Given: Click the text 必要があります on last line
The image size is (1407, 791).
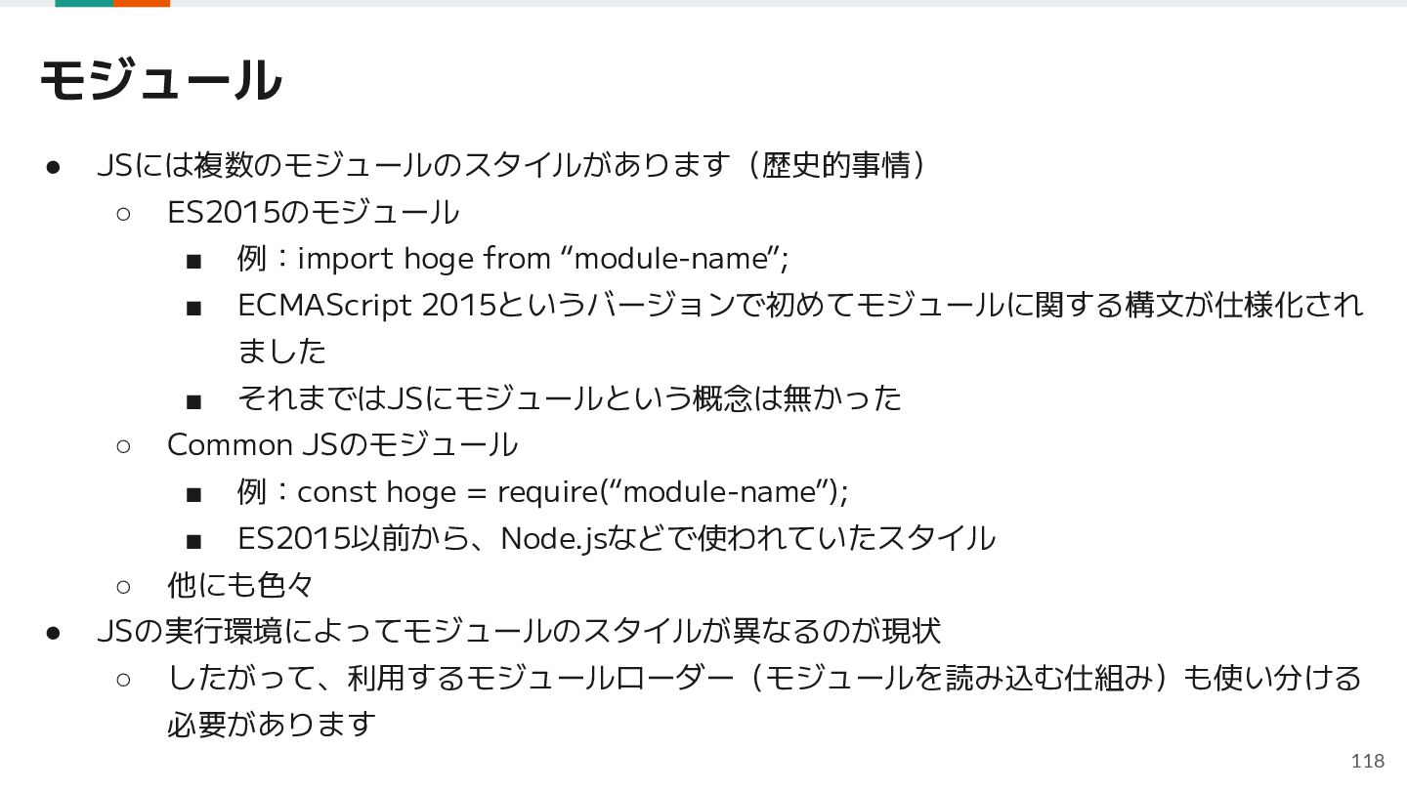Looking at the screenshot, I should 272,725.
